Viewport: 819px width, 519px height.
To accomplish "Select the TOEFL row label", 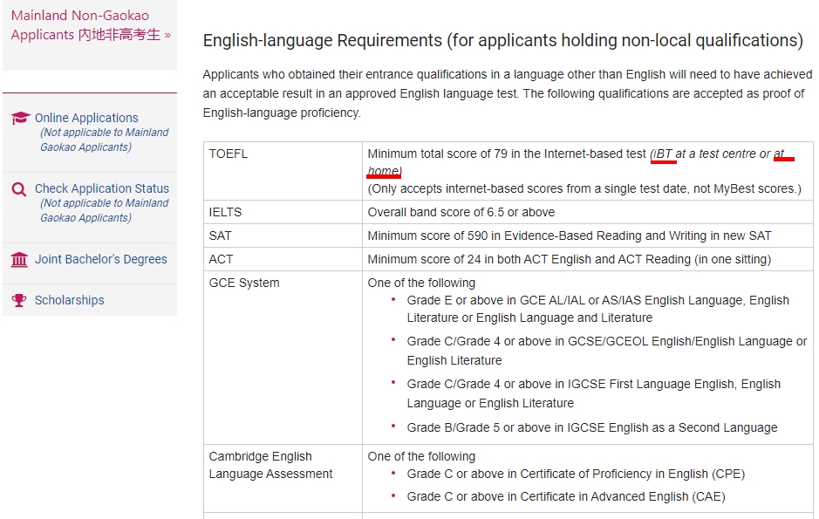I will 229,154.
